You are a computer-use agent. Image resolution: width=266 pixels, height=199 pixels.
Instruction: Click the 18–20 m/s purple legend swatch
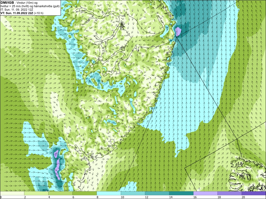230,193
